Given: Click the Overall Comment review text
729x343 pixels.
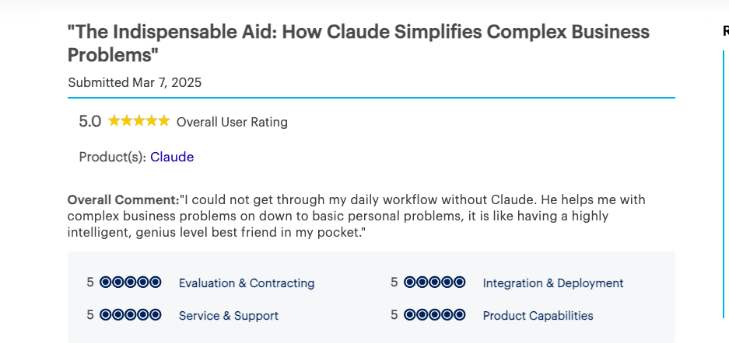Looking at the screenshot, I should pyautogui.click(x=356, y=217).
